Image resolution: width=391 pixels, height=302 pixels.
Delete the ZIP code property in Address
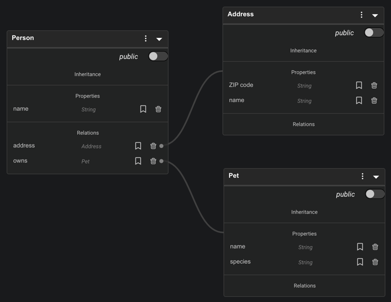pos(374,85)
